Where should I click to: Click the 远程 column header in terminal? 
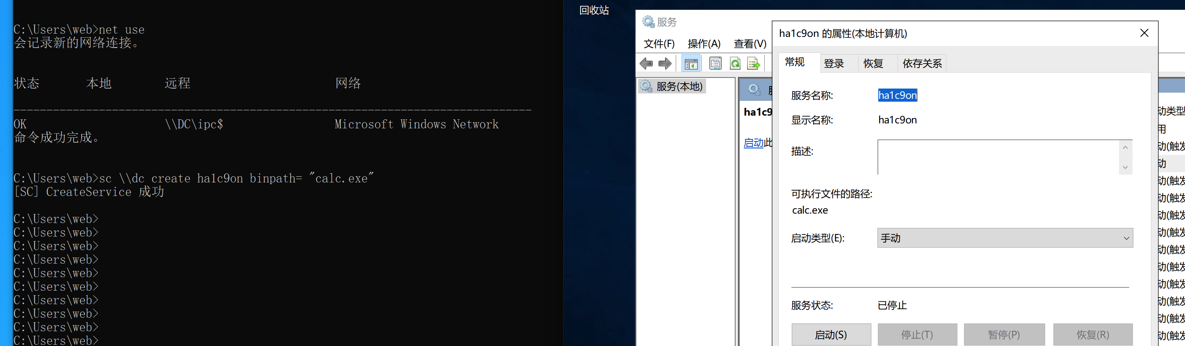point(178,83)
